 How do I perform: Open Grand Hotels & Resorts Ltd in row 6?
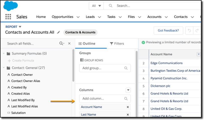click(x=169, y=94)
